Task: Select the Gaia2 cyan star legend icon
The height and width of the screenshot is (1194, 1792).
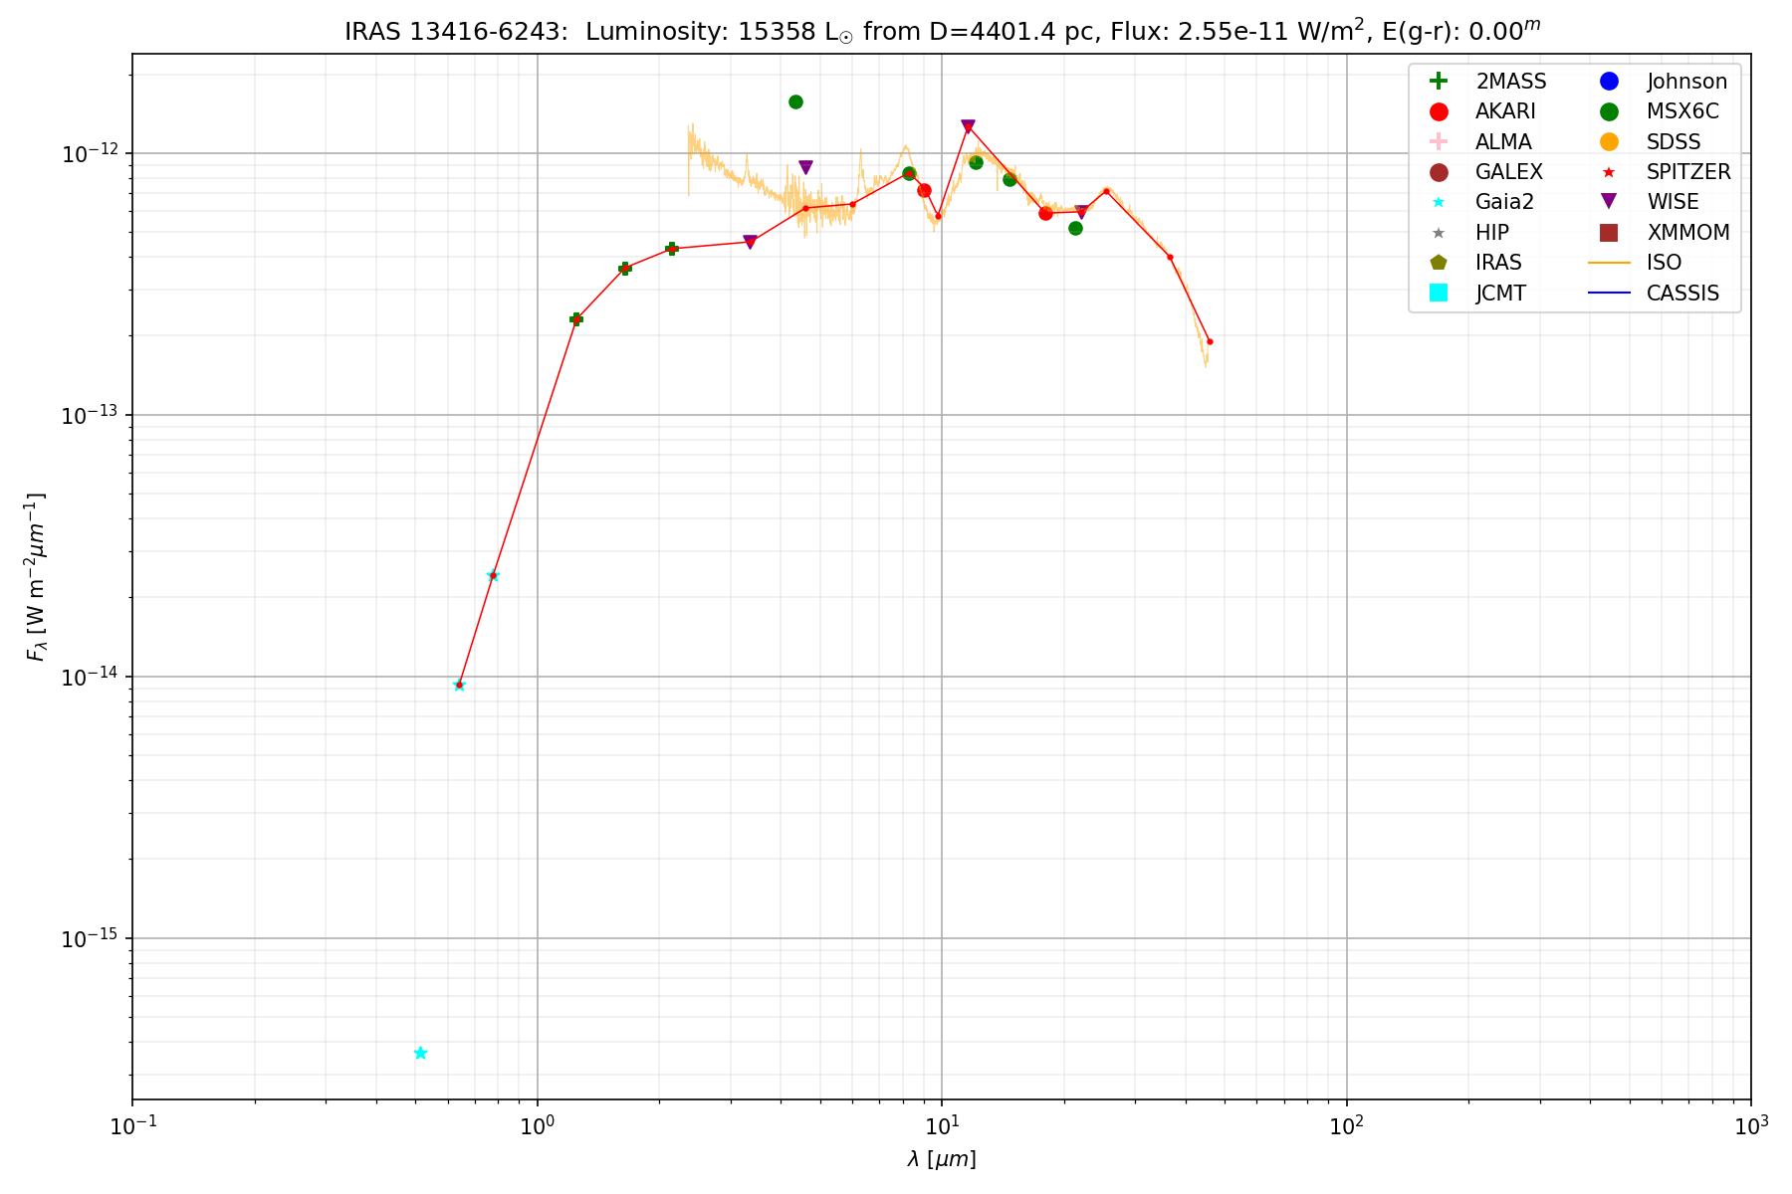Action: (x=1438, y=202)
